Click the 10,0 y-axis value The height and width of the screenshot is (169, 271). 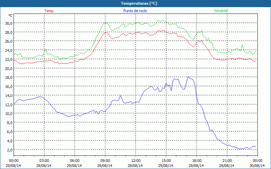(x=9, y=114)
